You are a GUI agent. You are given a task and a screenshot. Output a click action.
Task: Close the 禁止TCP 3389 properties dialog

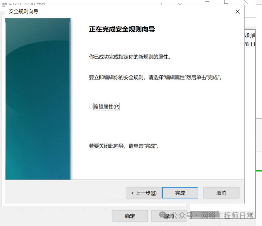(180, 4)
